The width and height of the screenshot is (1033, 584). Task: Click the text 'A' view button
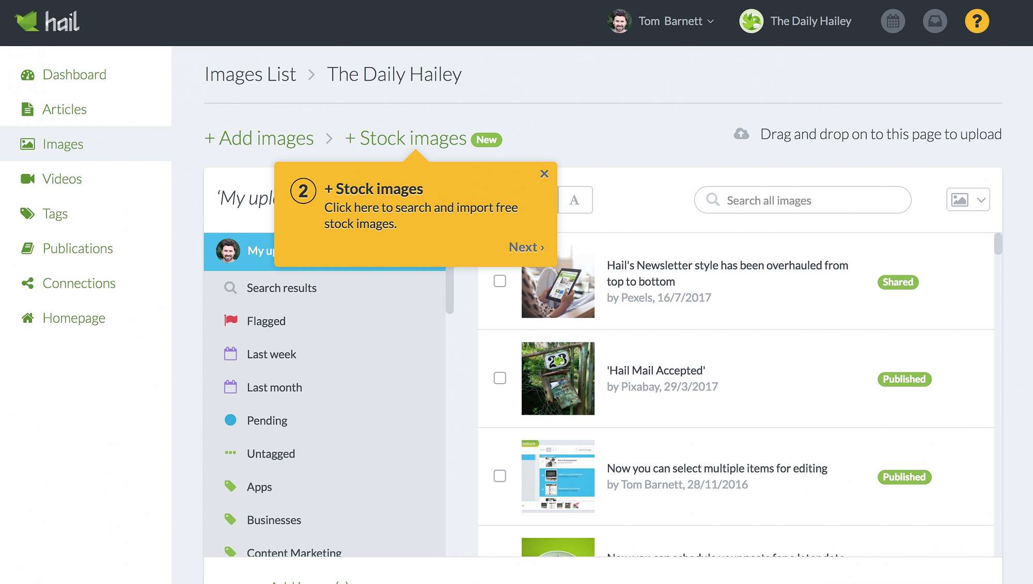[574, 200]
